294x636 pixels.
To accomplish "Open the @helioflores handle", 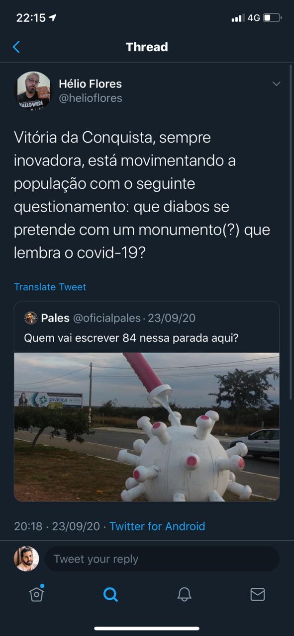I will pos(90,98).
